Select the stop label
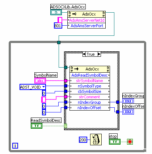Screen dimensions: 152x154 [x=113, y=136]
